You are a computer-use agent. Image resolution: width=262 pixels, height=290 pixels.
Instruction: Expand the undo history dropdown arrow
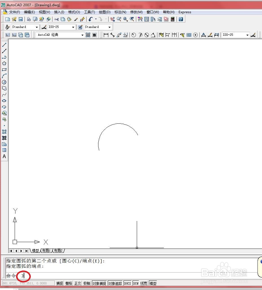coord(96,19)
